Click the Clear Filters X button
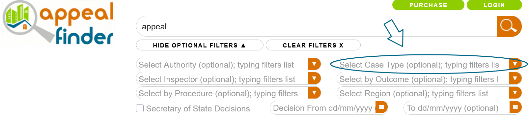 (x=313, y=45)
